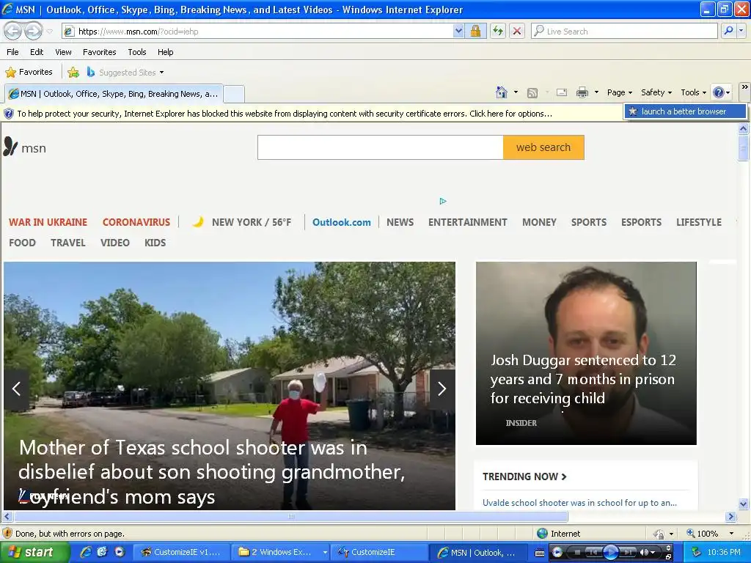Click the AdChoices triangle icon
This screenshot has width=751, height=563.
[443, 201]
